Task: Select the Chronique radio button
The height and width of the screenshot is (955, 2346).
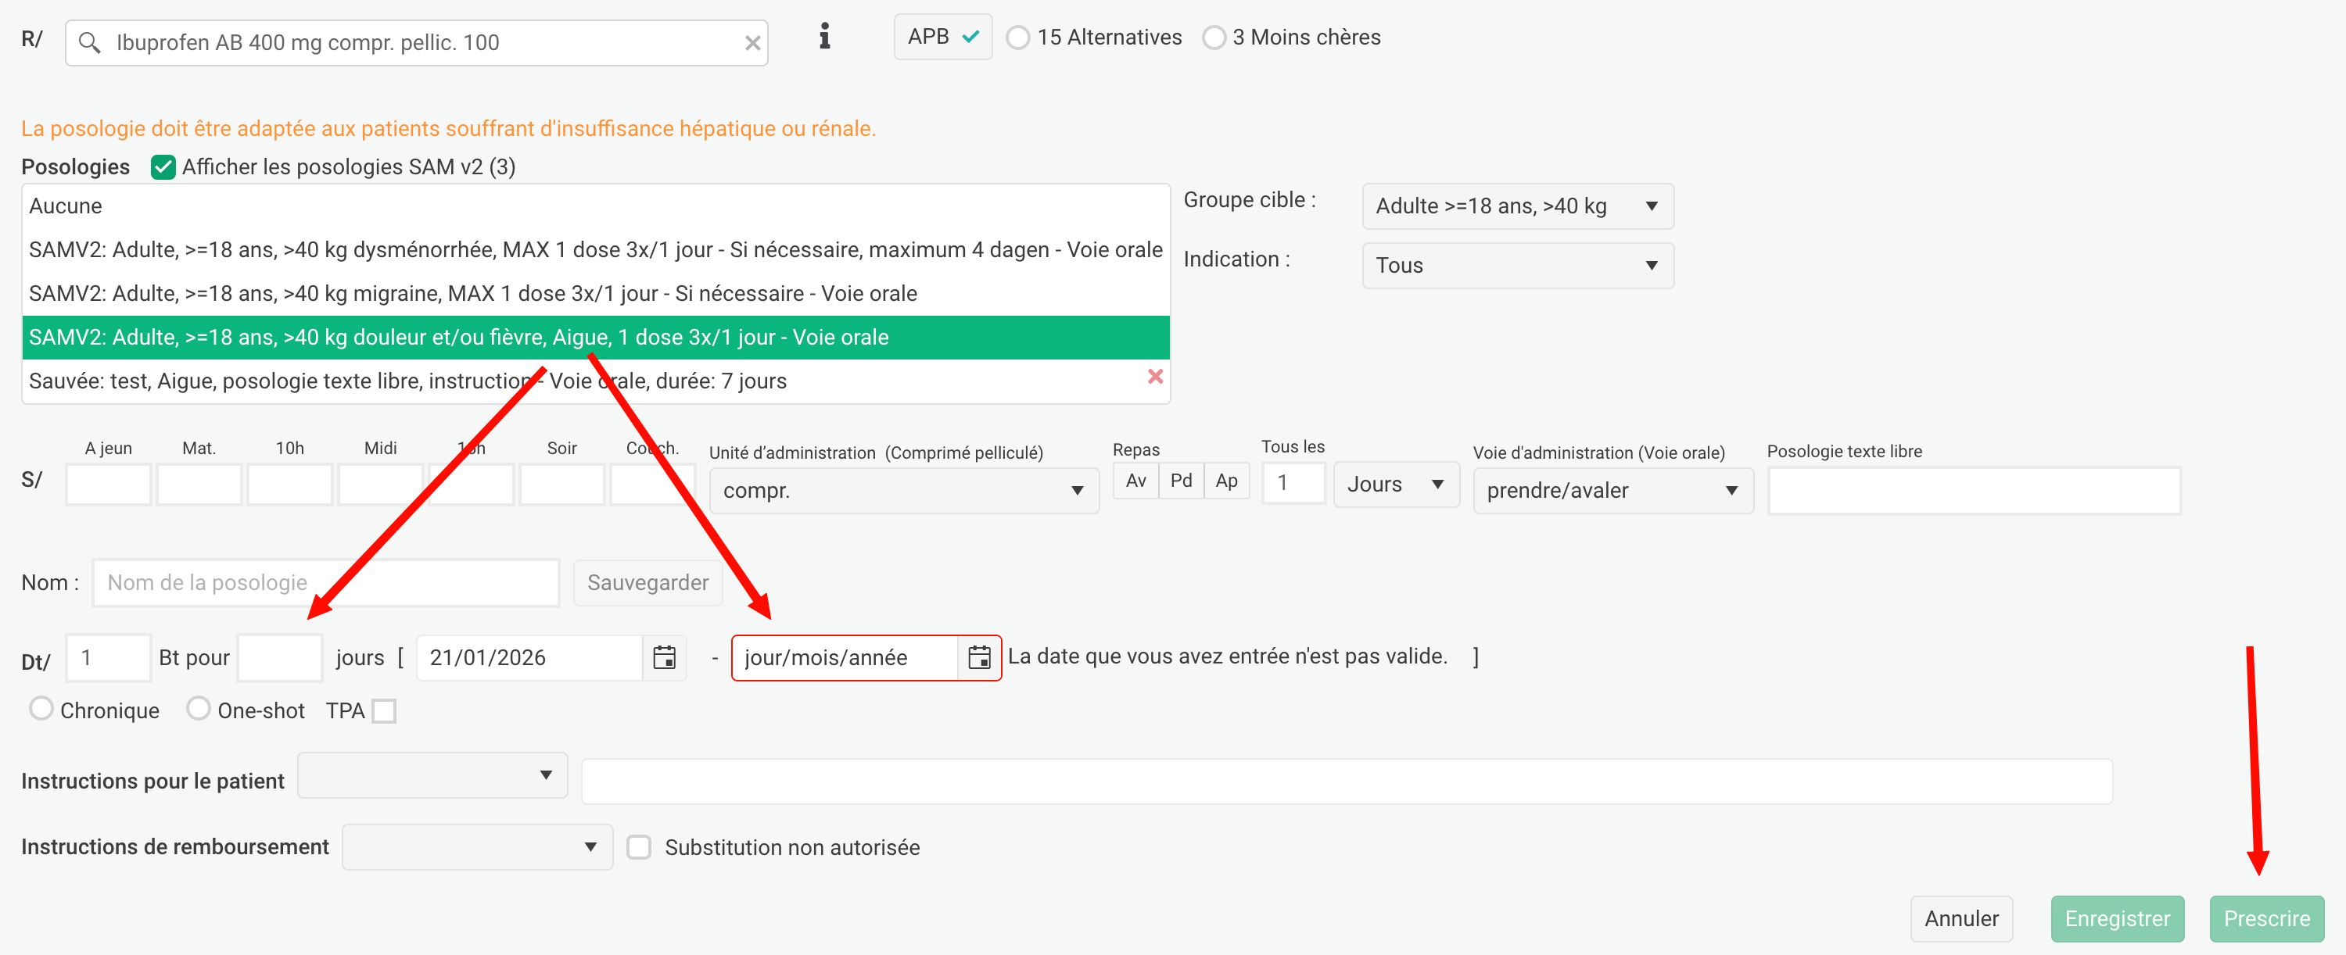Action: point(41,709)
